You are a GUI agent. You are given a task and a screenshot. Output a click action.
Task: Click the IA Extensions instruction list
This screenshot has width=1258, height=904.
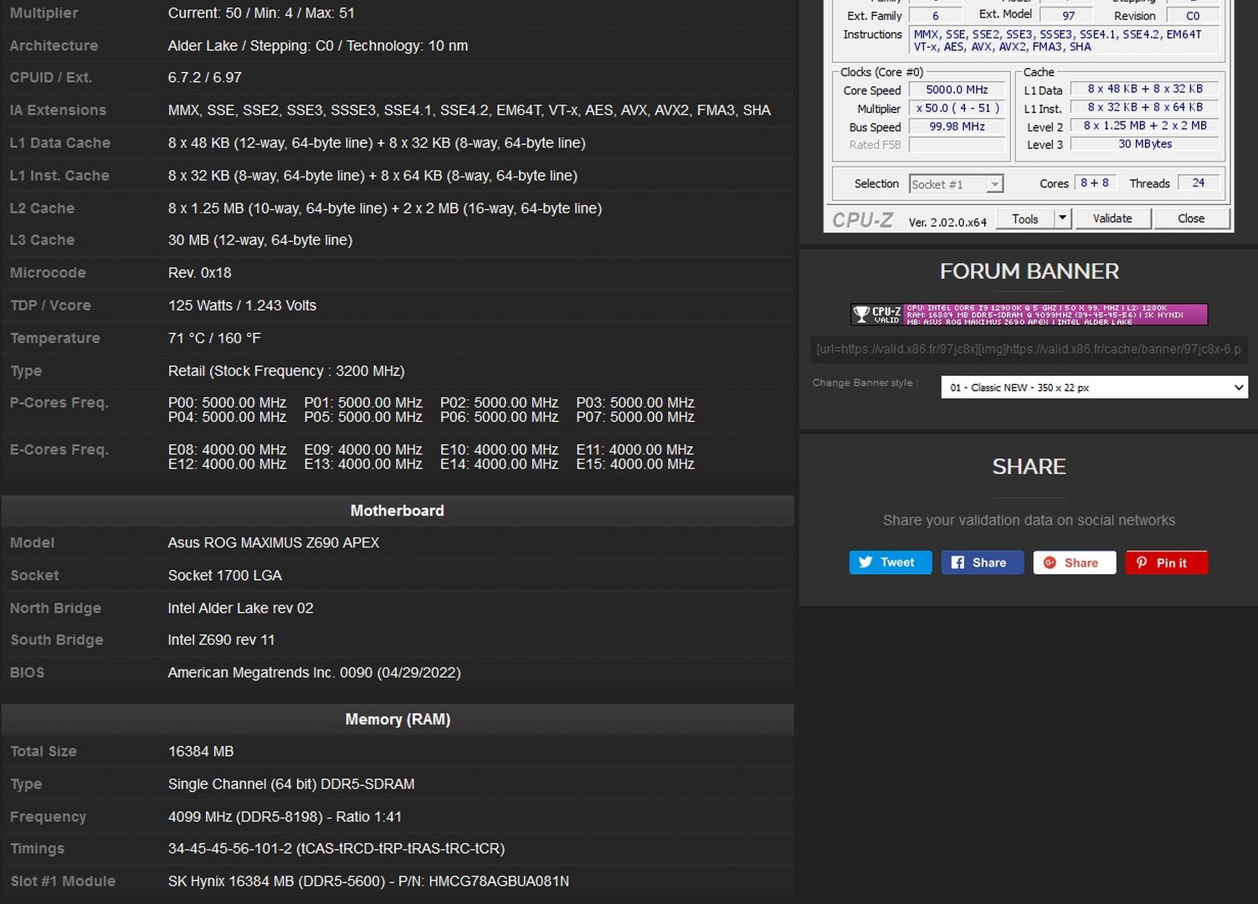469,110
